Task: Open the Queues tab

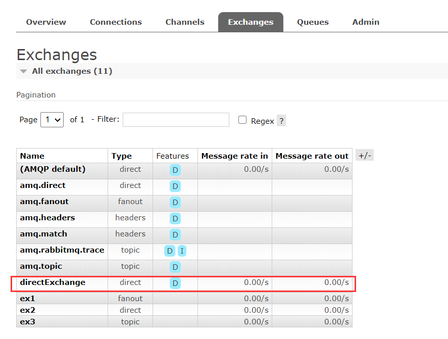Action: click(313, 22)
